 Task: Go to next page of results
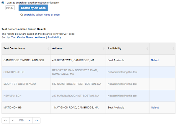[29, 120]
